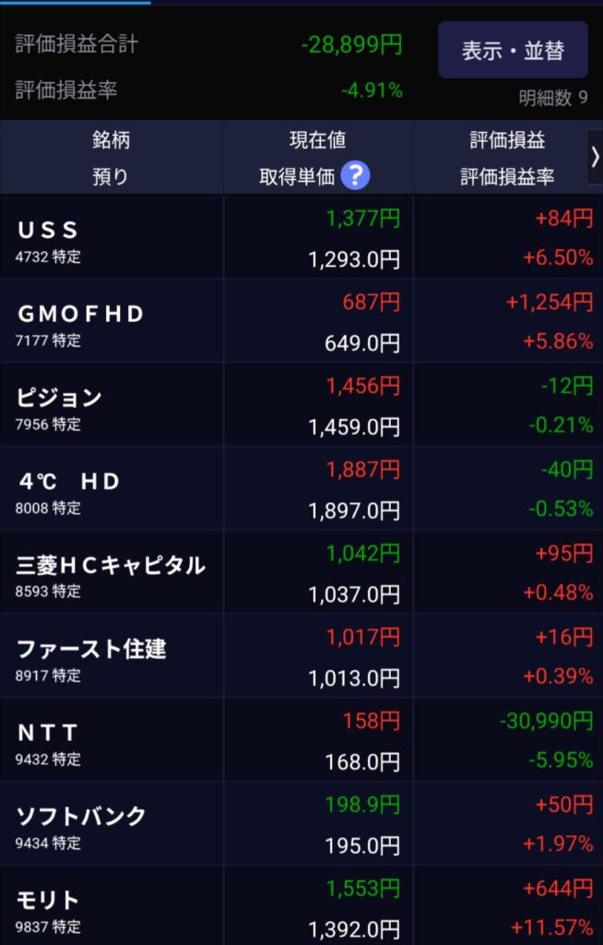Click NTT's -30,990円 loss amount
Screen dimensions: 603x945
tap(547, 721)
